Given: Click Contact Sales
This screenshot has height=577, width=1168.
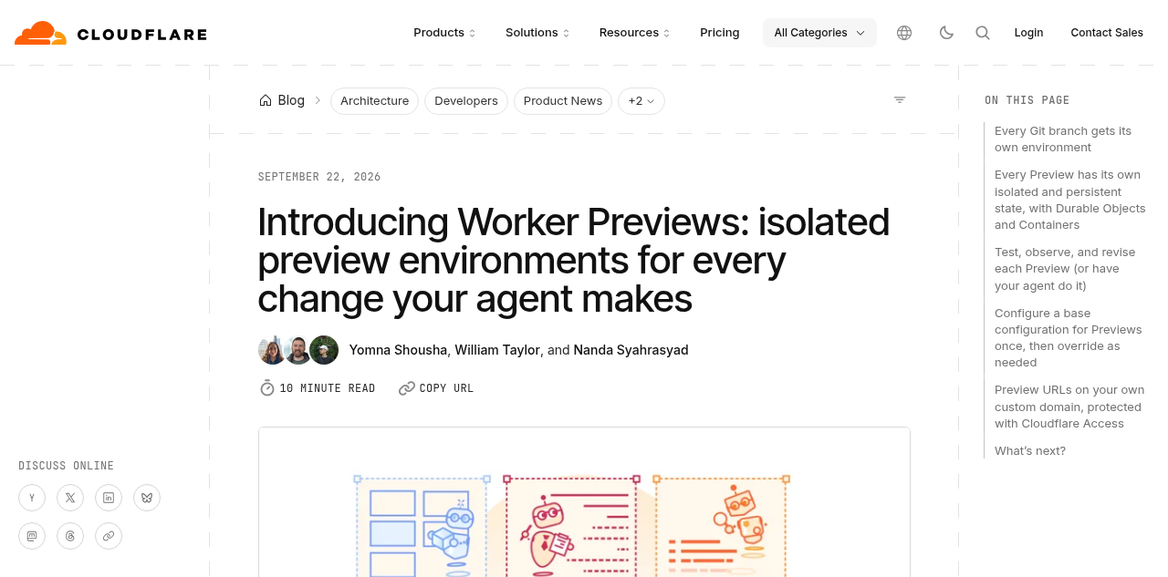Looking at the screenshot, I should click(x=1107, y=33).
